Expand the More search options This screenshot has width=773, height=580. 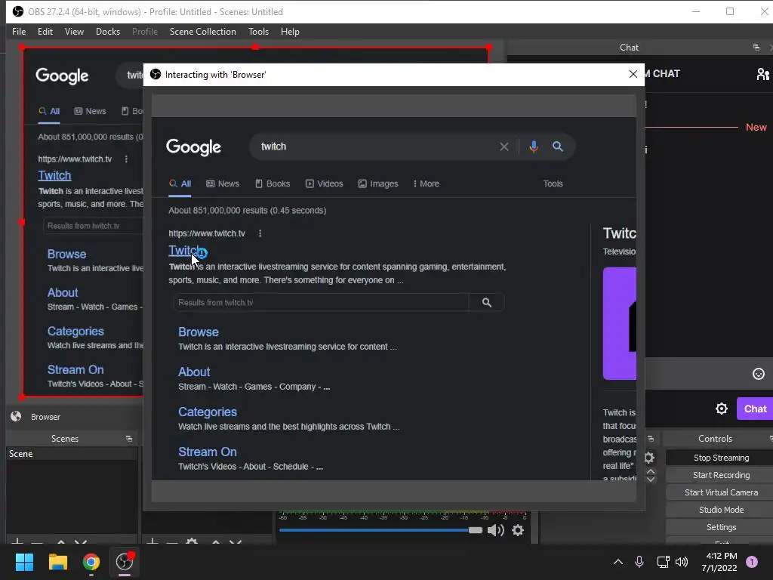pos(426,184)
